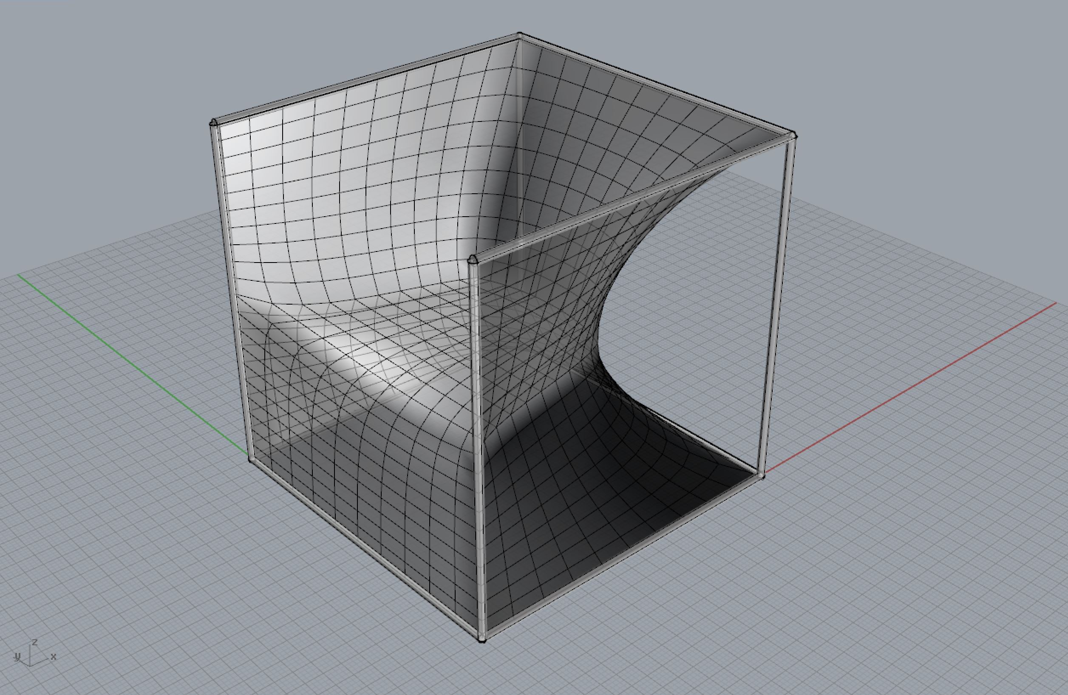Select the right vertical pipe edge

tap(777, 305)
